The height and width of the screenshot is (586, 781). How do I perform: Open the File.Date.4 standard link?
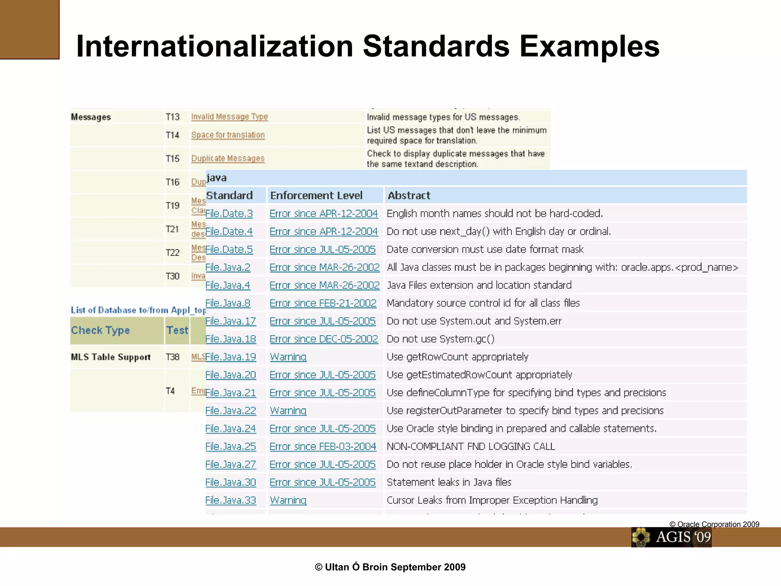[229, 231]
